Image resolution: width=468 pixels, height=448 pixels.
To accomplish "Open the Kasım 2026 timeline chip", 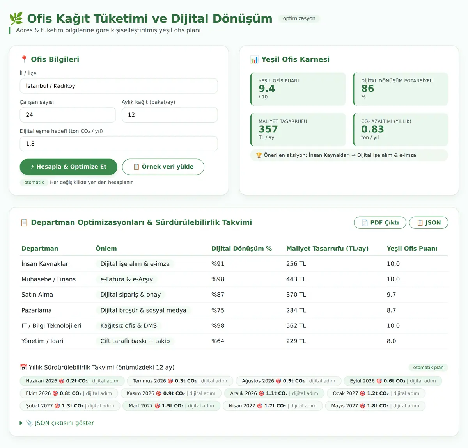I will click(171, 393).
